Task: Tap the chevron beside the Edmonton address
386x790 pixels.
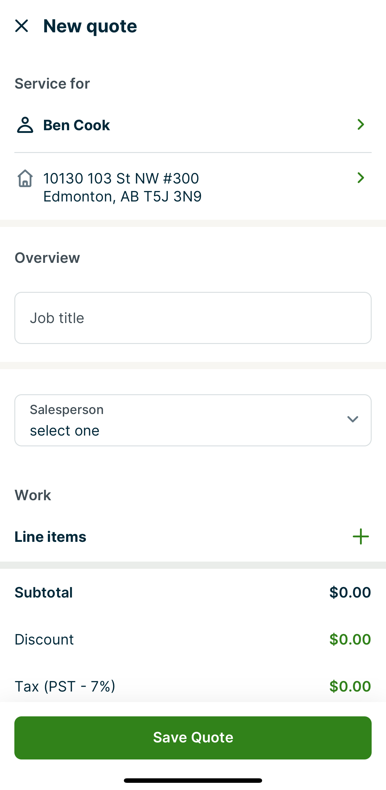Action: (x=361, y=178)
